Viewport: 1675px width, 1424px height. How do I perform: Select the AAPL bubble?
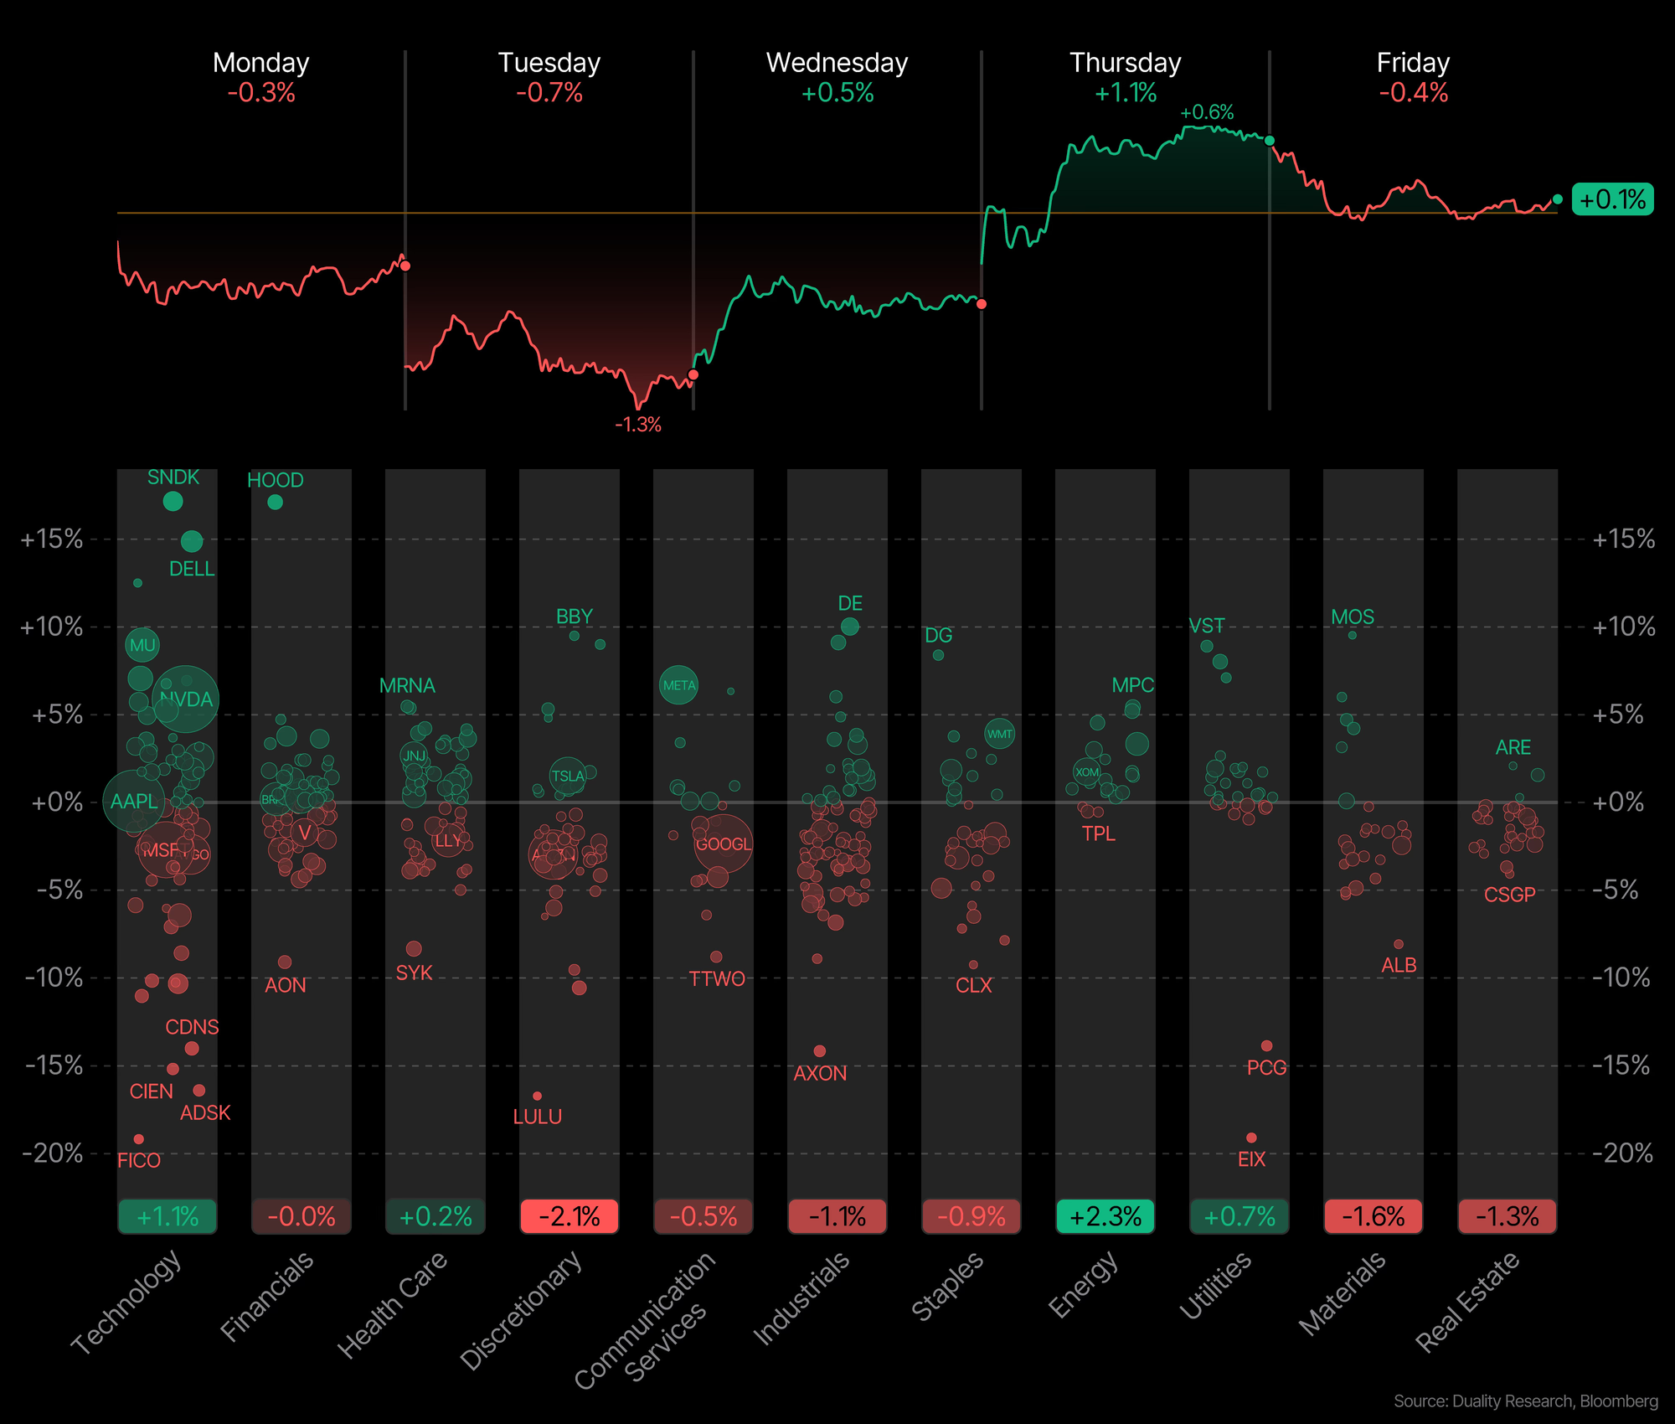pos(134,802)
